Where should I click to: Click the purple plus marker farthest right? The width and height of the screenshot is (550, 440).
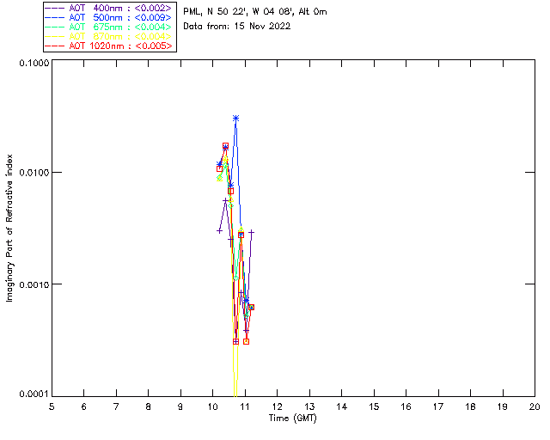coord(251,232)
